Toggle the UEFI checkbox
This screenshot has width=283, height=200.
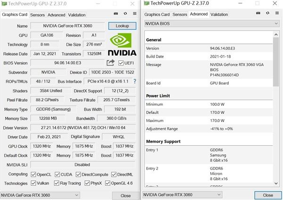121,63
